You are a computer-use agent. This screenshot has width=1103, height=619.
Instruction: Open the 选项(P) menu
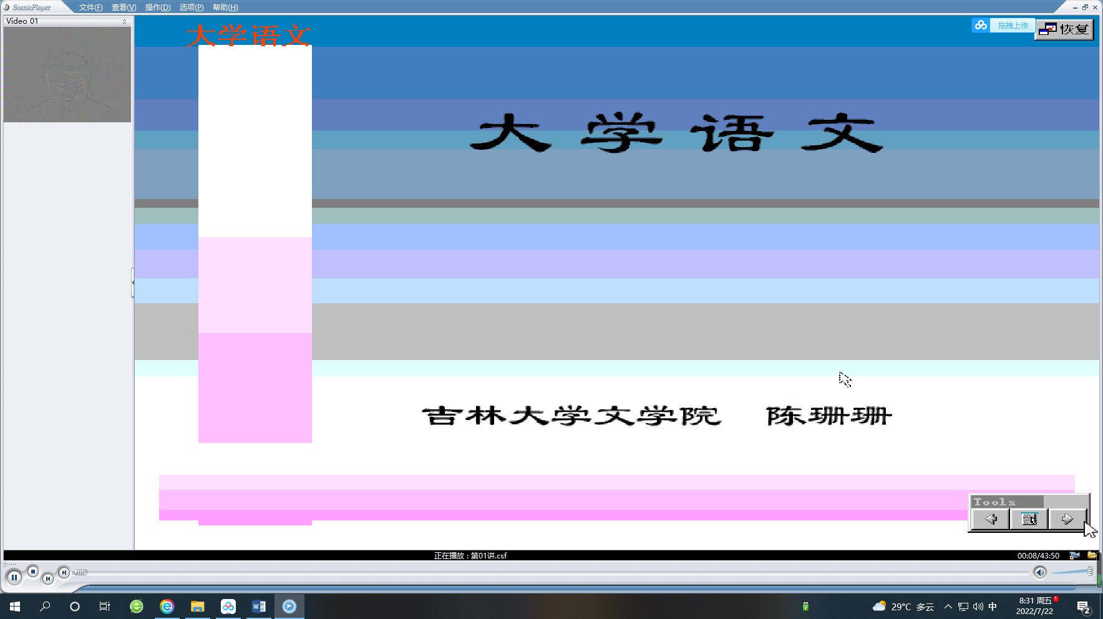click(x=191, y=7)
